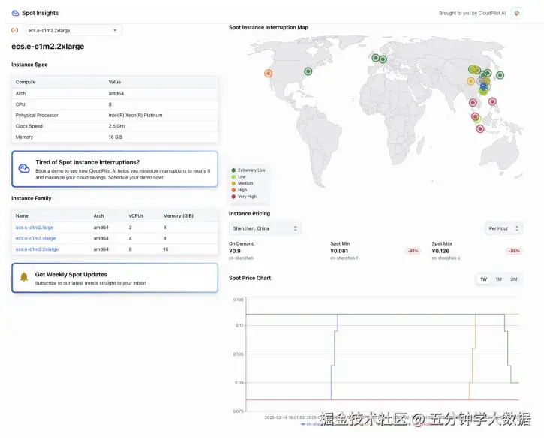Click the -91% Spot Min savings badge
Viewport: 544px width, 440px height.
pyautogui.click(x=413, y=251)
